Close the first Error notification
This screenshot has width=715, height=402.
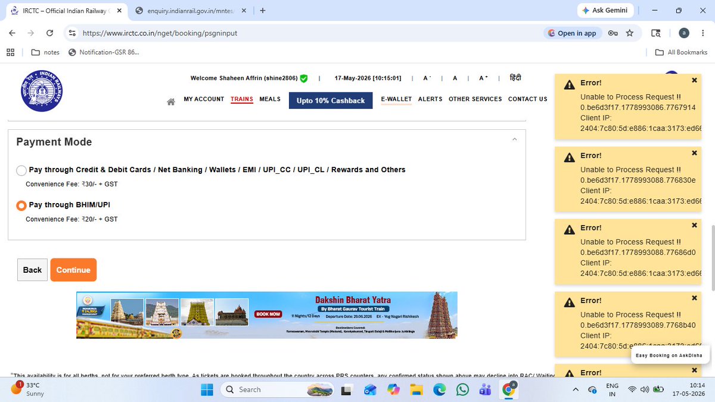(x=694, y=80)
